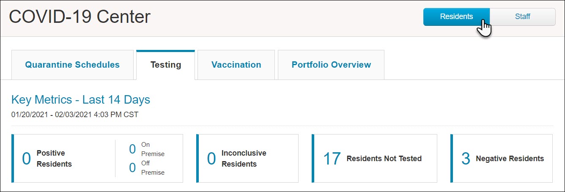Screen dimensions: 565x192
Task: Select the Testing tab
Action: pos(166,65)
